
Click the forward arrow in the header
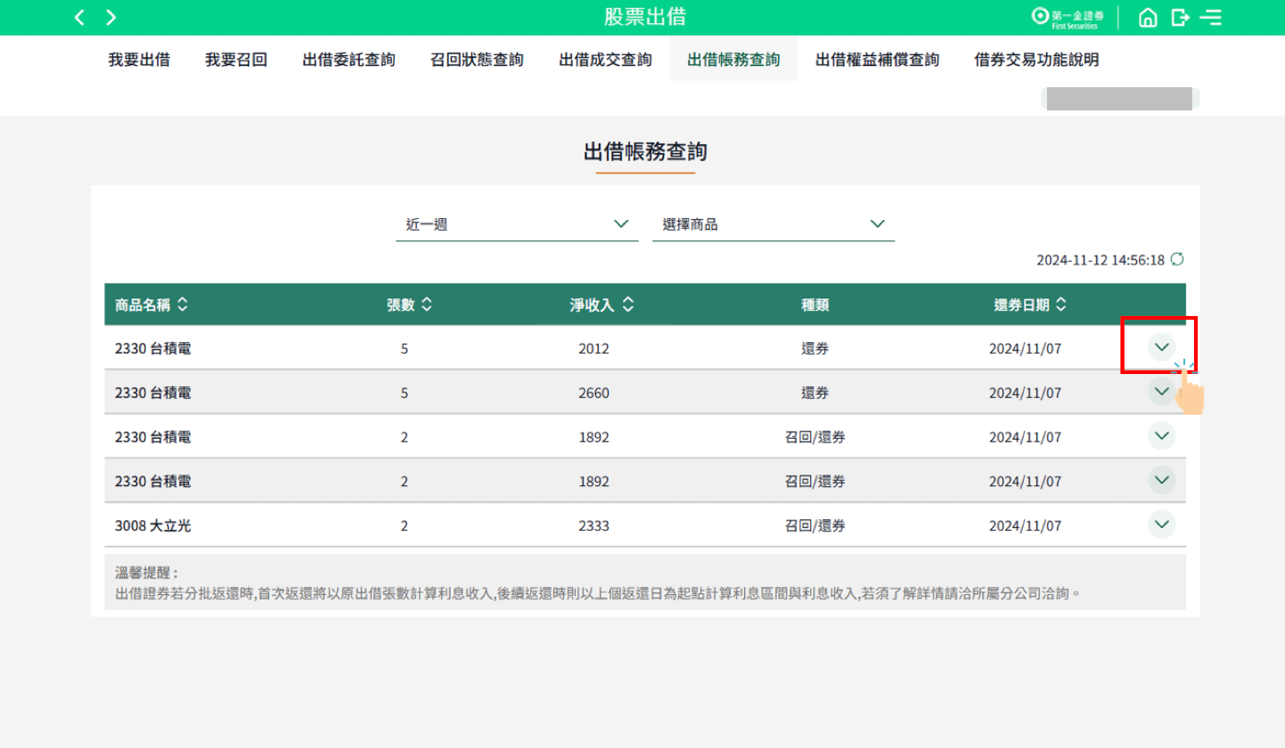[111, 18]
